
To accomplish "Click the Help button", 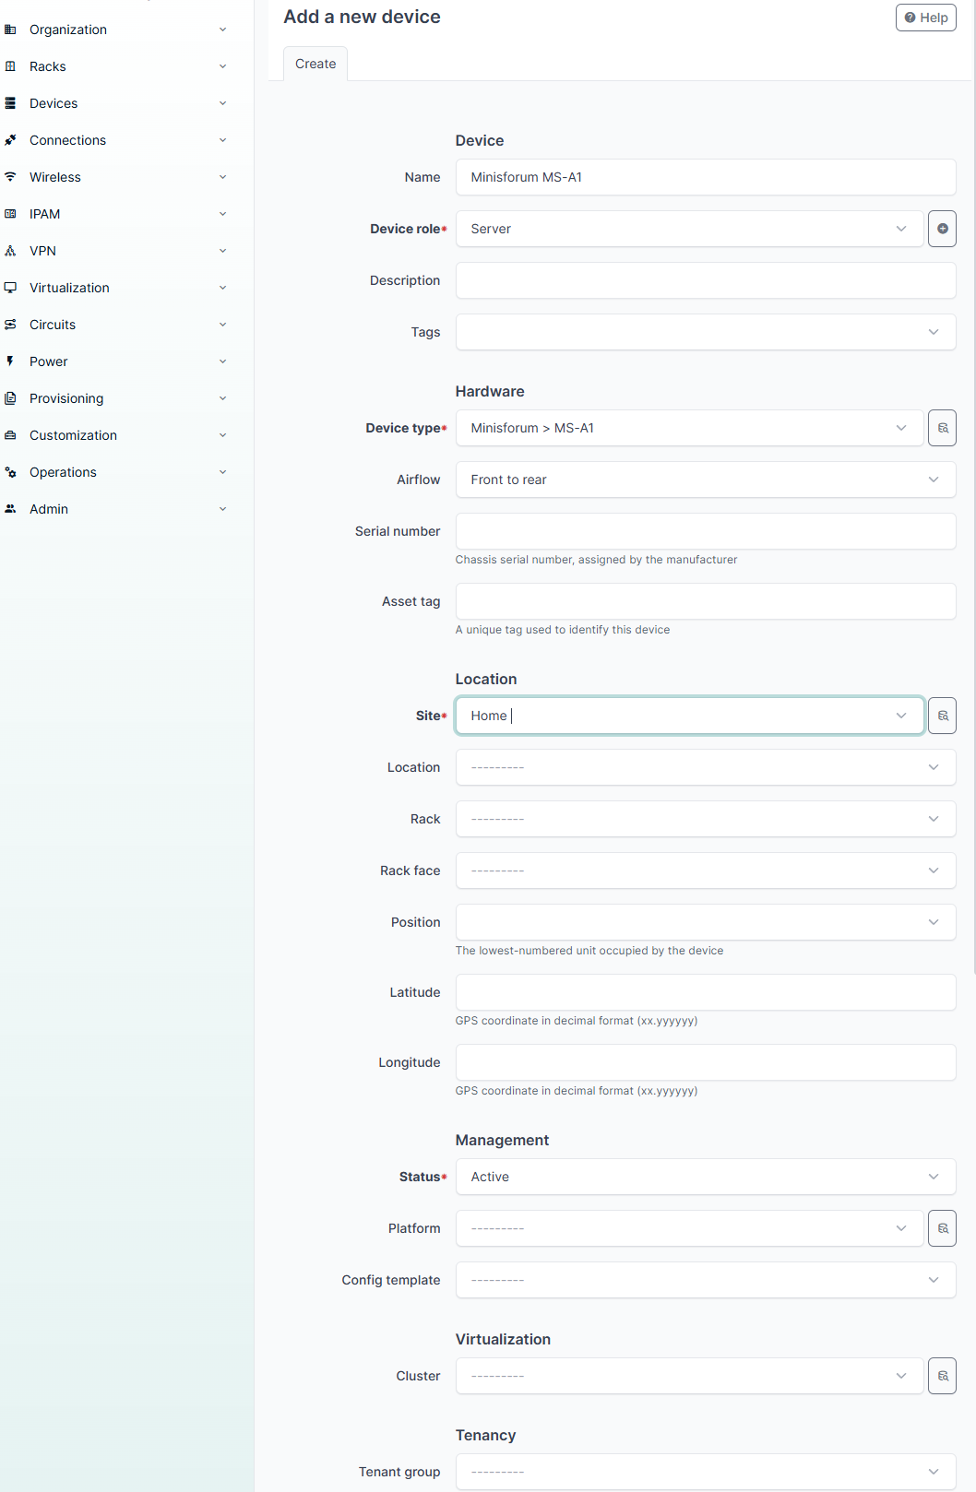I will pyautogui.click(x=925, y=18).
